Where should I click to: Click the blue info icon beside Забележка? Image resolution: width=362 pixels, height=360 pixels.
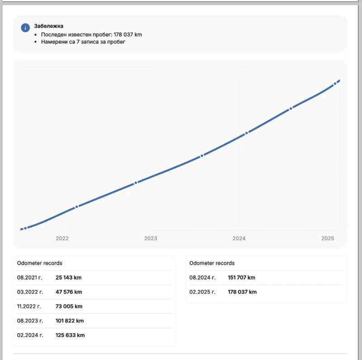pos(25,28)
